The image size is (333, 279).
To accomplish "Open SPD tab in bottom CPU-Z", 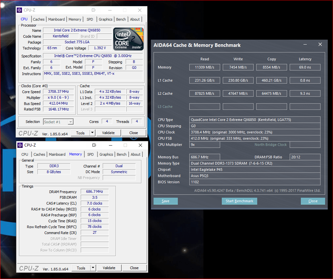I will (x=91, y=154).
